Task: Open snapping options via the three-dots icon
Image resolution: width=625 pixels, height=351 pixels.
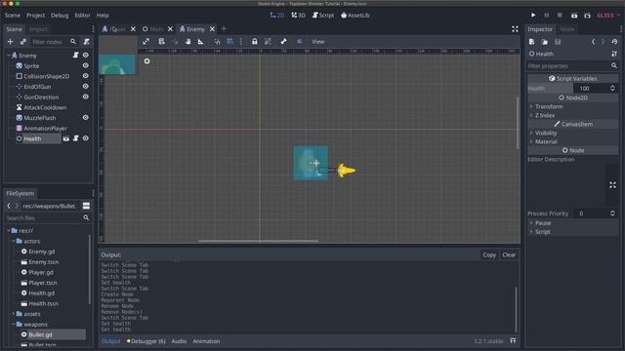Action: 241,41
